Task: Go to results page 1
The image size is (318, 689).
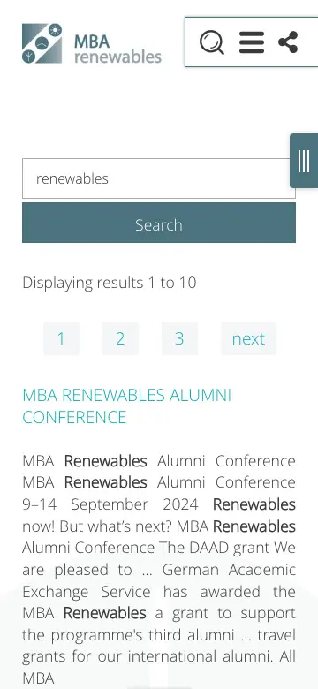Action: (61, 338)
